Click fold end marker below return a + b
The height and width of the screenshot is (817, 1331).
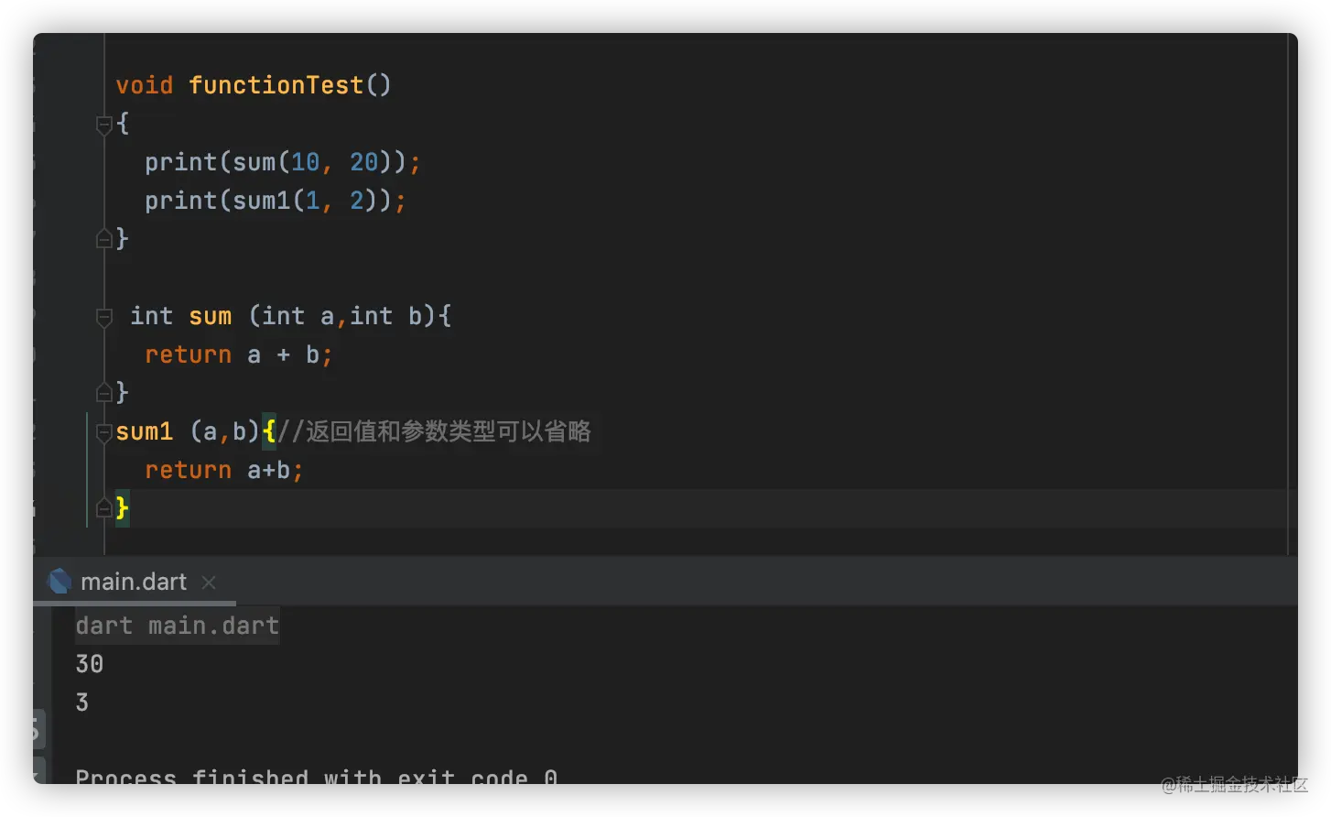click(104, 394)
